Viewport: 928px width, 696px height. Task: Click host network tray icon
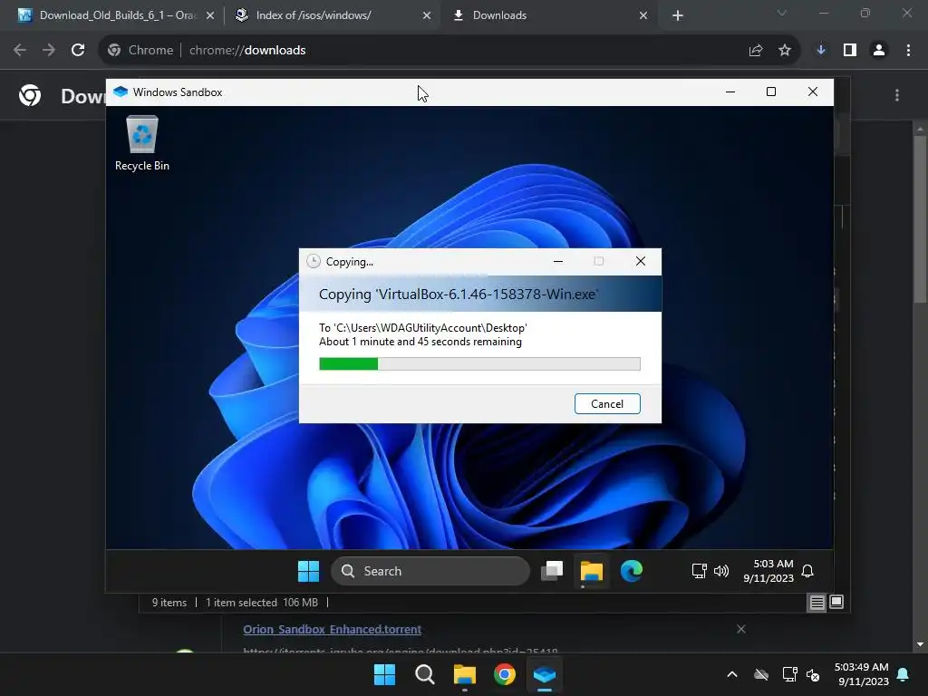tap(789, 674)
